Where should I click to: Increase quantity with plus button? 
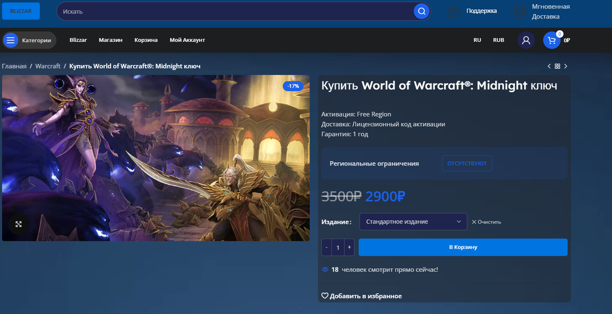pos(349,247)
